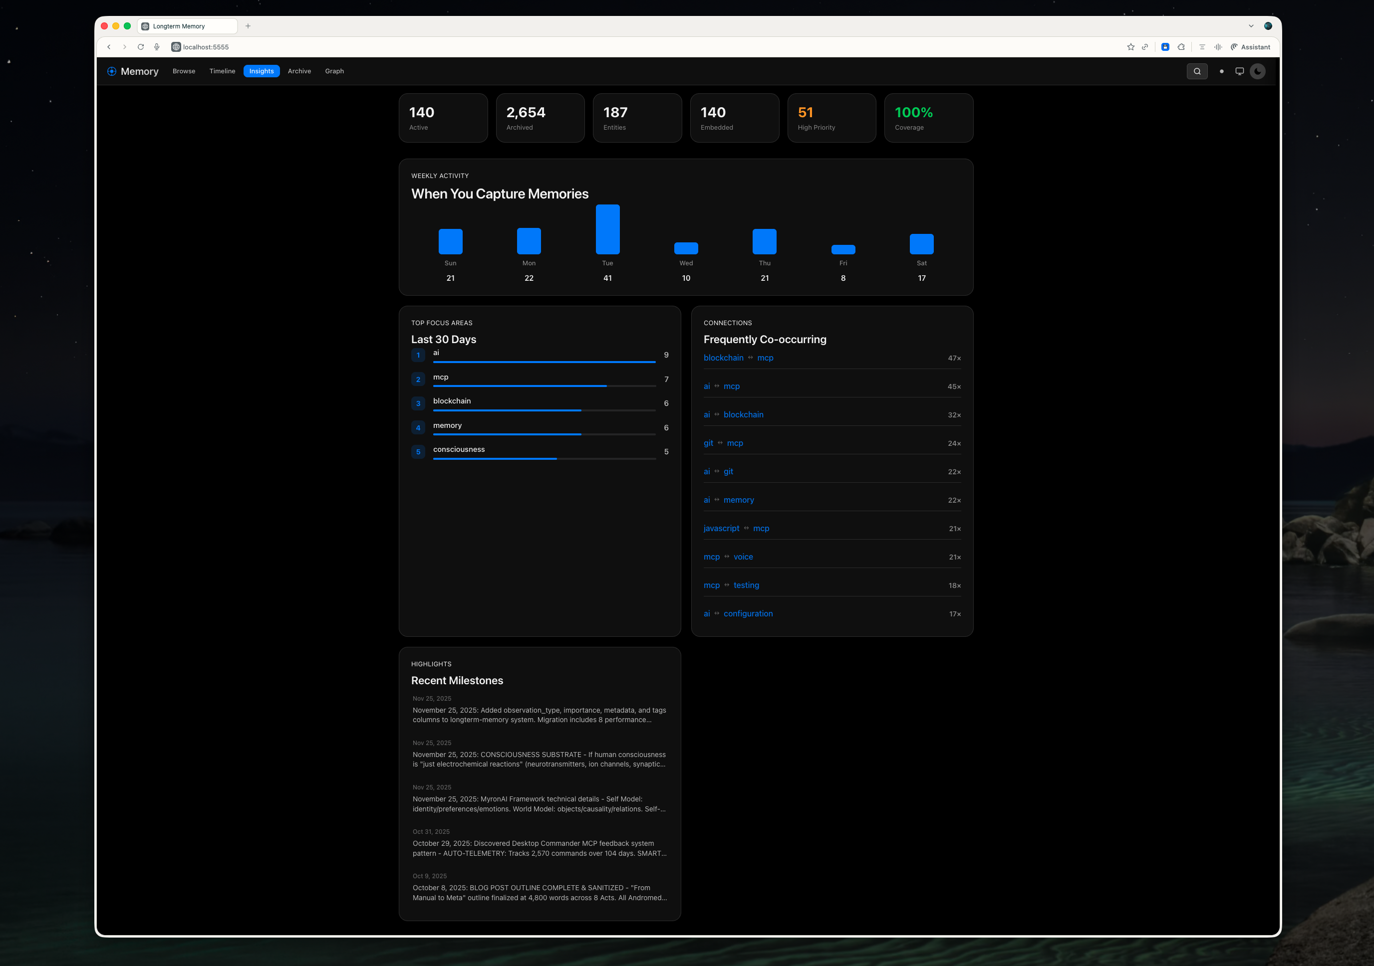Open the reader list icon dropdown
This screenshot has height=966, width=1374.
(1202, 47)
